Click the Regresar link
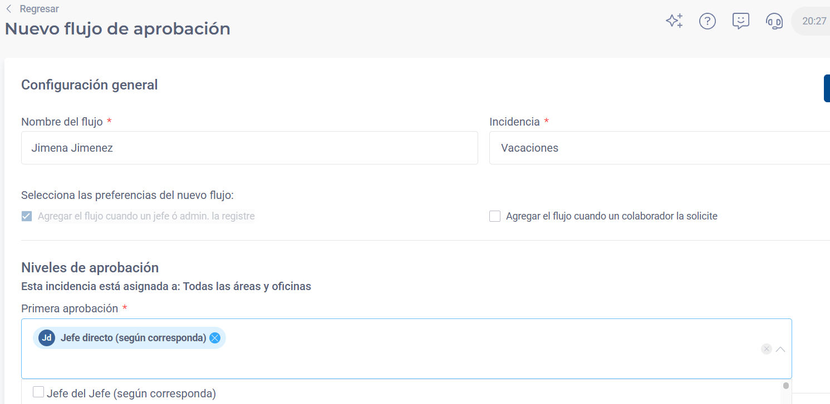This screenshot has width=830, height=404. click(39, 9)
